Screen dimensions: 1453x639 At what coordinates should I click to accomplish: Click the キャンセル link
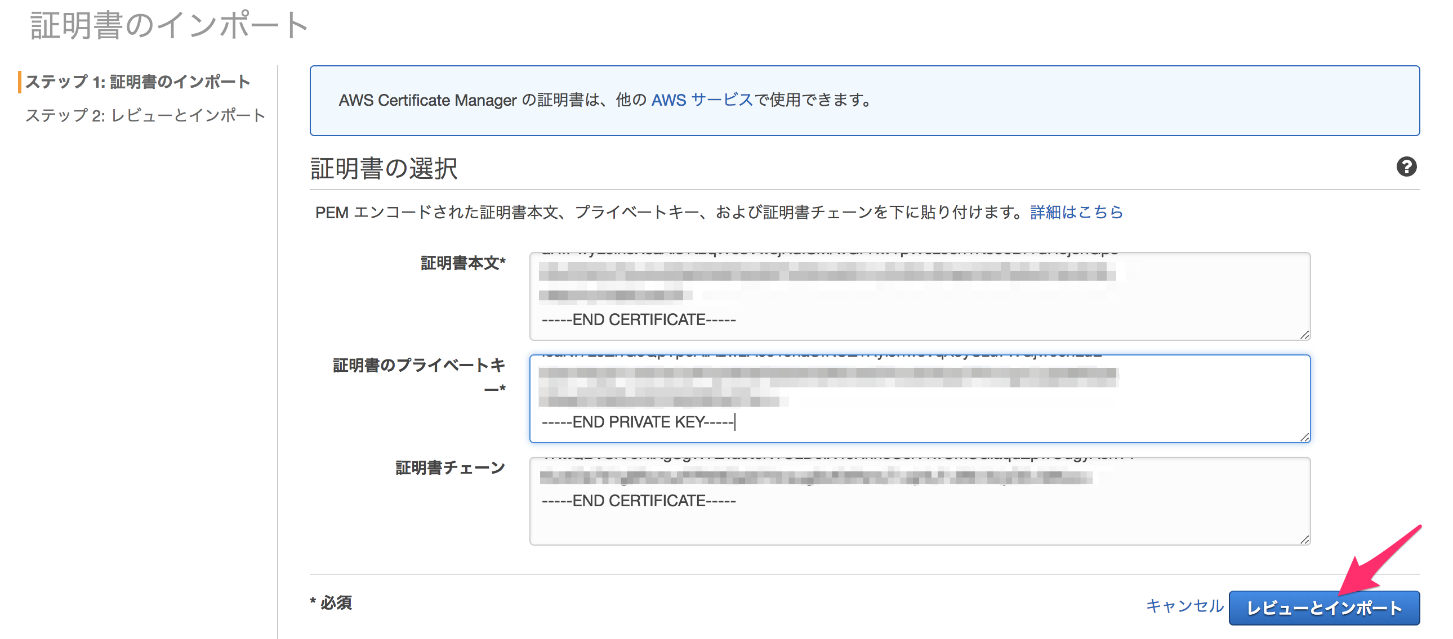[x=1184, y=606]
